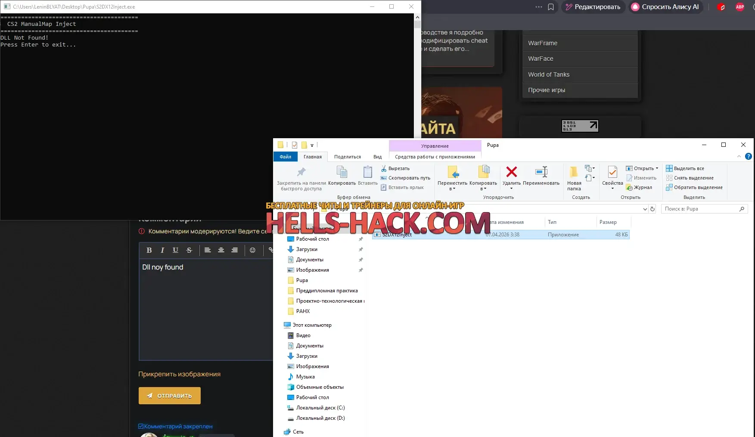
Task: Toggle strikethrough formatting in comment editor
Action: pyautogui.click(x=189, y=250)
